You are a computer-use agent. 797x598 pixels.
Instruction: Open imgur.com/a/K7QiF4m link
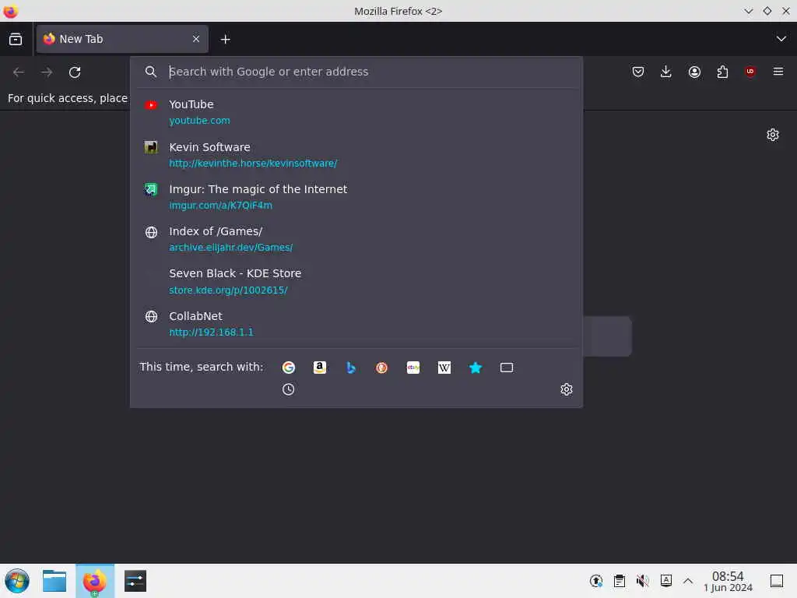pos(220,206)
